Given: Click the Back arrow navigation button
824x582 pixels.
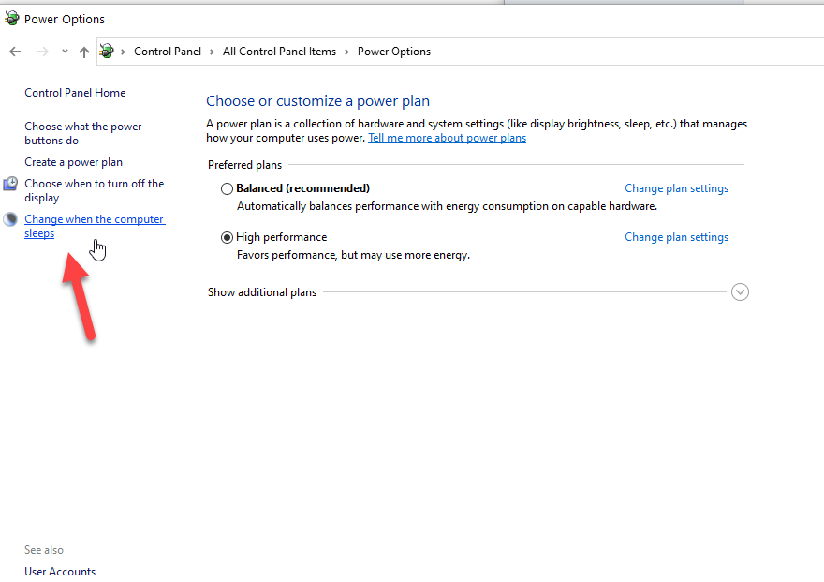Looking at the screenshot, I should tap(15, 52).
